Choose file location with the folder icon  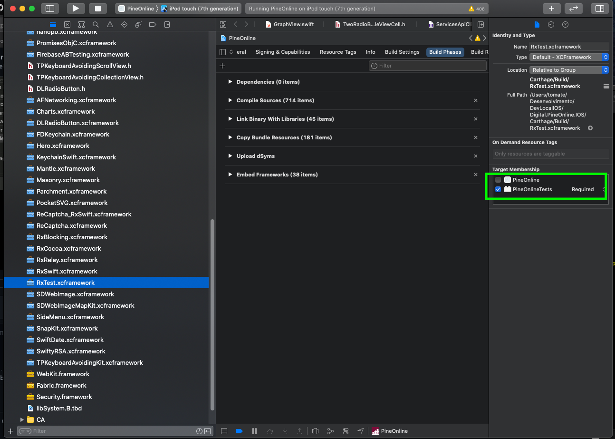point(606,86)
